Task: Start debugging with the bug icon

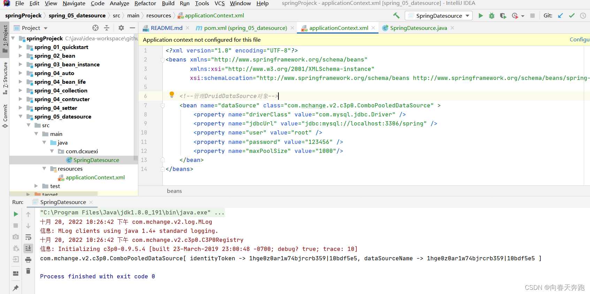Action: 492,16
